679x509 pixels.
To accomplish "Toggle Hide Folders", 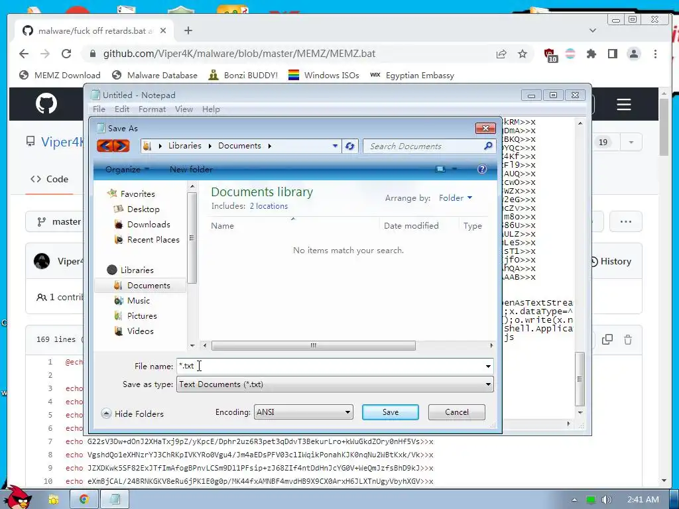I will pyautogui.click(x=133, y=414).
